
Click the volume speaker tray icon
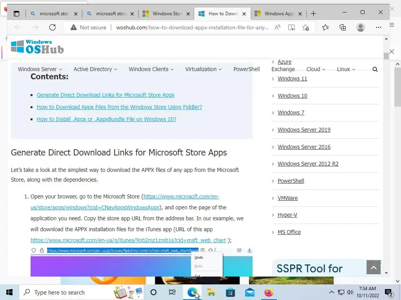350,292
